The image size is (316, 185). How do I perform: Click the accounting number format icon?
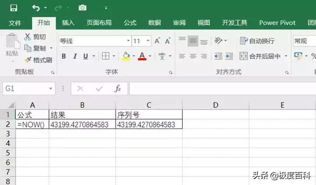(298, 56)
